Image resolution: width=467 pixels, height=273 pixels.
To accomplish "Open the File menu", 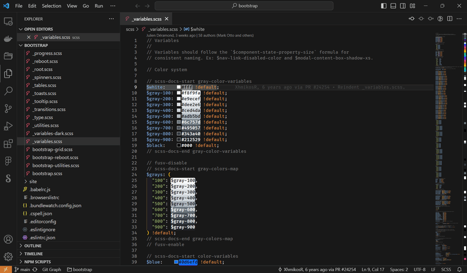I will [x=19, y=6].
